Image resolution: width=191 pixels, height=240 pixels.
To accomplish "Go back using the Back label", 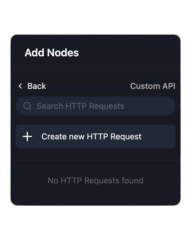I will click(36, 86).
